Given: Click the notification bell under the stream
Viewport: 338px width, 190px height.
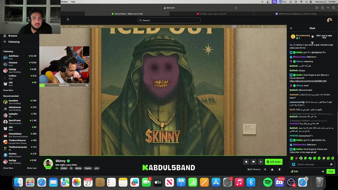Looking at the screenshot, I should [246, 162].
